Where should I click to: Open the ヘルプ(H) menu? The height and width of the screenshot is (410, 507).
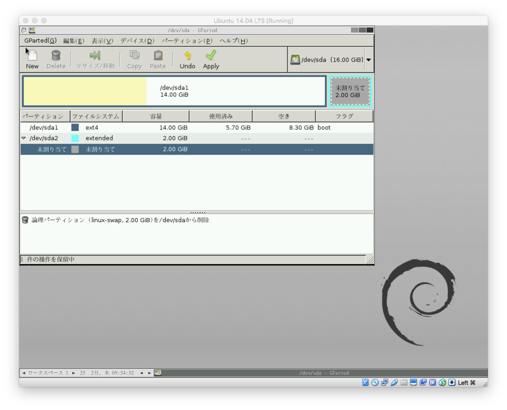[x=234, y=41]
